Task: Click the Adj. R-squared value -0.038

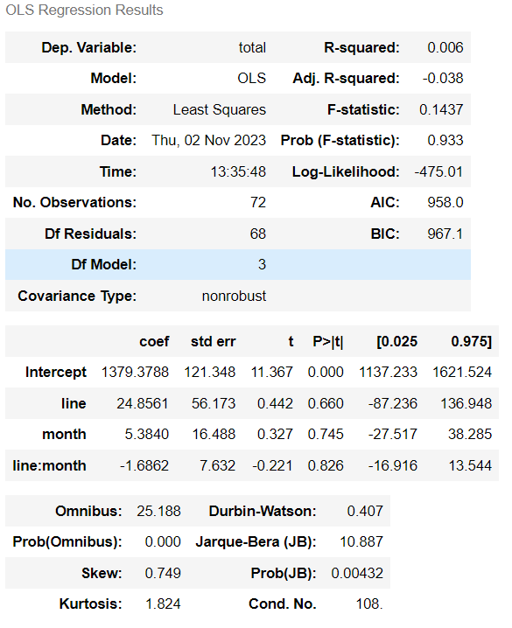Action: coord(443,78)
